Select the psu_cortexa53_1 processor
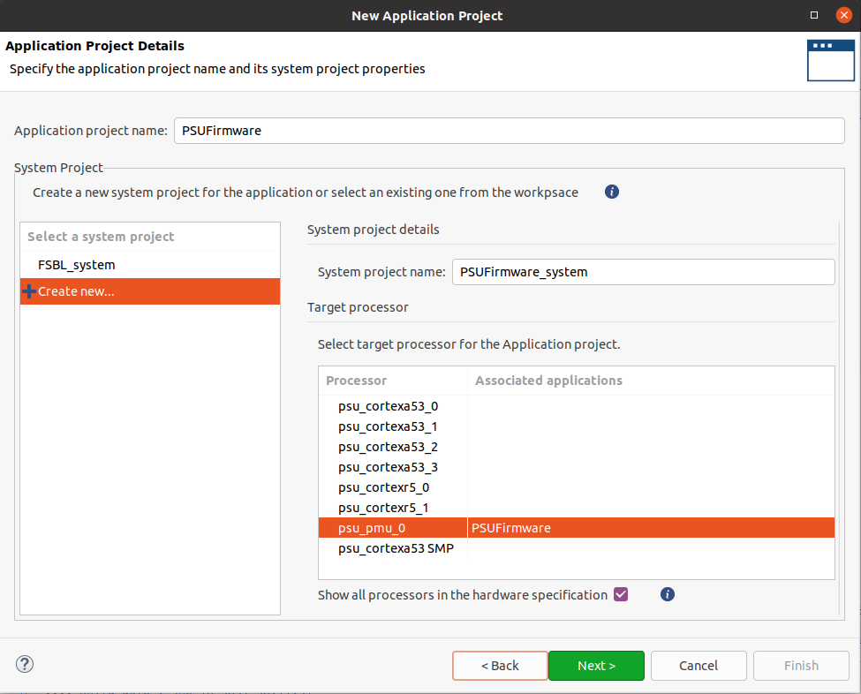The width and height of the screenshot is (861, 694). coord(387,426)
